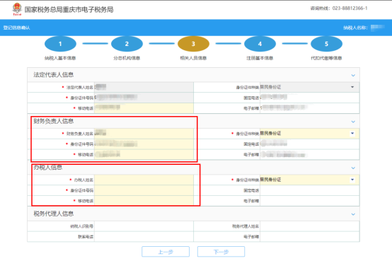
Task: Click the 纳税人基本信息 step label
Action: click(60, 58)
